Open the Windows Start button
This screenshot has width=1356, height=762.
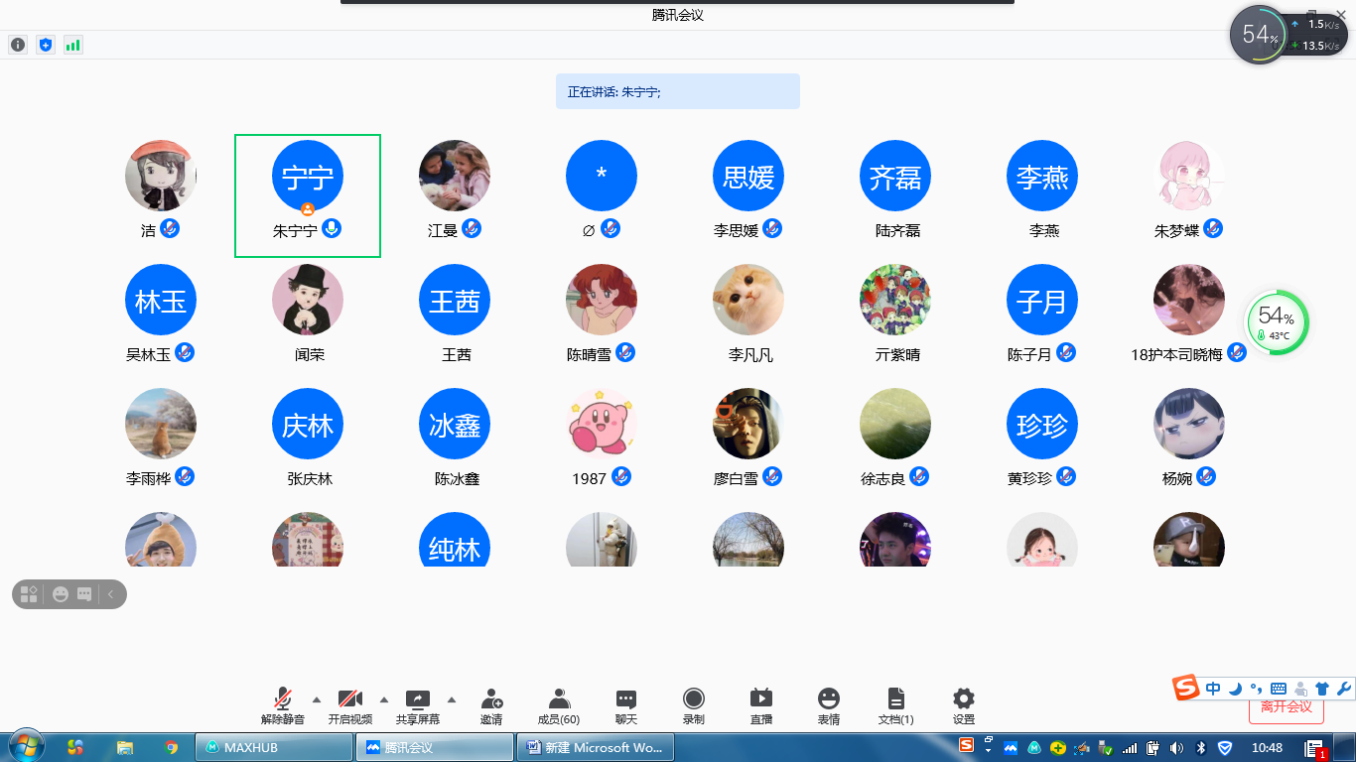tap(25, 746)
